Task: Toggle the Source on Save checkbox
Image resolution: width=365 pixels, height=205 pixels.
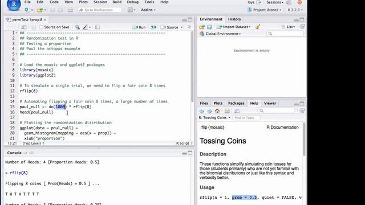Action: (41, 27)
